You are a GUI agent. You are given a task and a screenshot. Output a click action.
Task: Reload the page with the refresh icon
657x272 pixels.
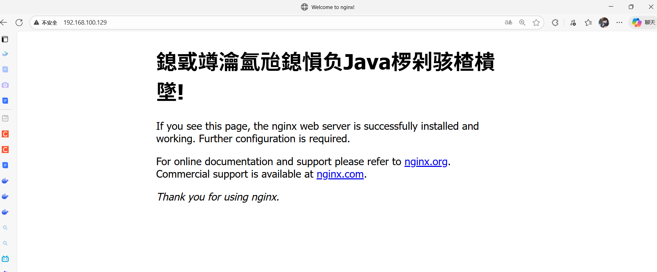point(19,23)
